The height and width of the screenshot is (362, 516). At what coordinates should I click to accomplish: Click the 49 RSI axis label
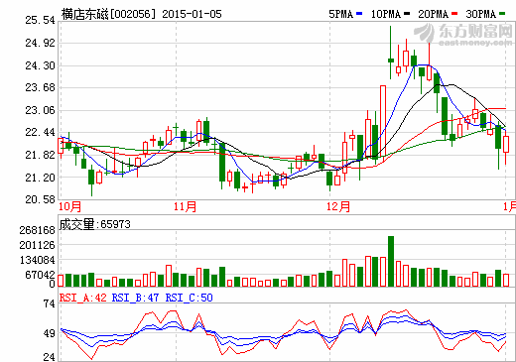50,333
